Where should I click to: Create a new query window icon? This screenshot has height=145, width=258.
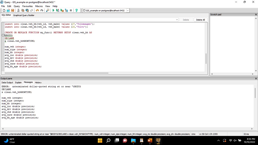tap(4, 11)
